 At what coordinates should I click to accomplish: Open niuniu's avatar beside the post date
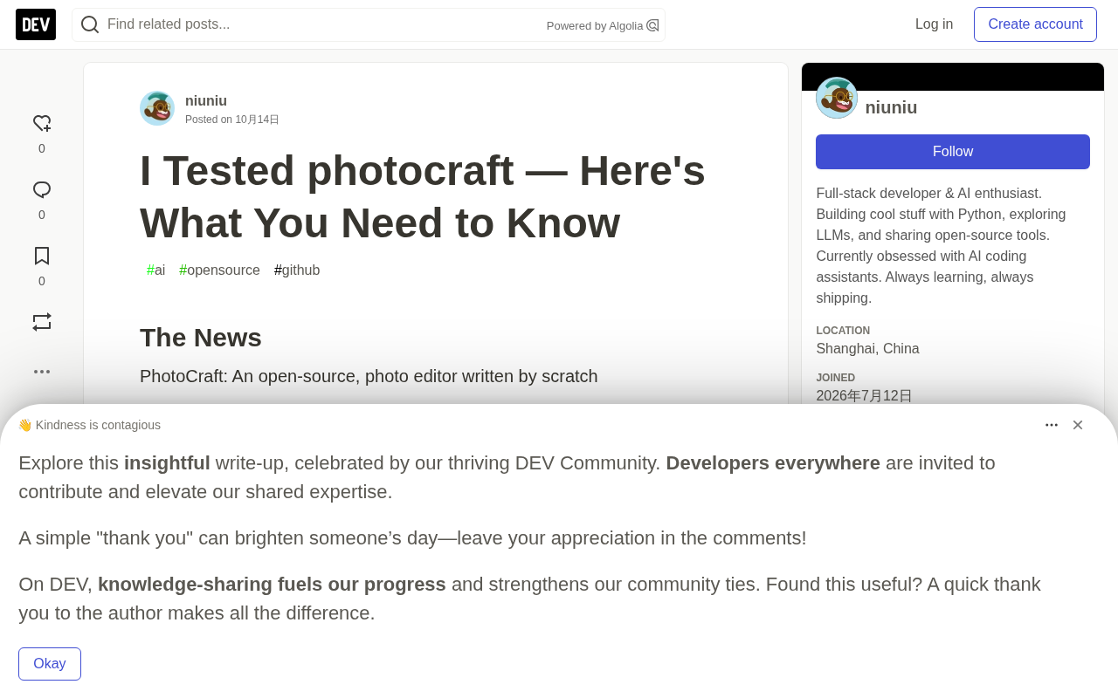coord(157,108)
